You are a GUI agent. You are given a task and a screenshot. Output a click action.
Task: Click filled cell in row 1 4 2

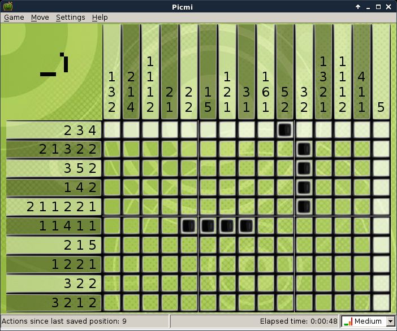(x=304, y=188)
